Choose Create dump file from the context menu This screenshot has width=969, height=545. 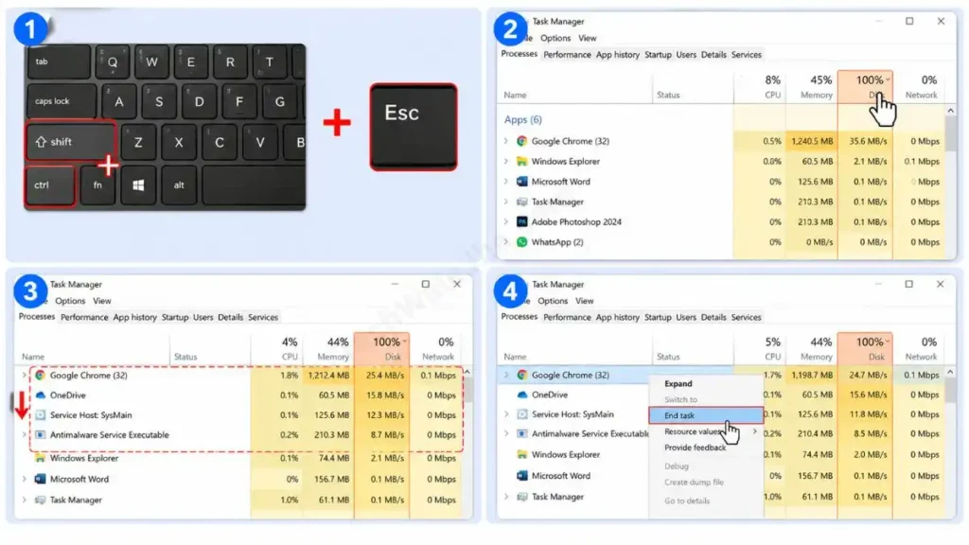pos(694,482)
